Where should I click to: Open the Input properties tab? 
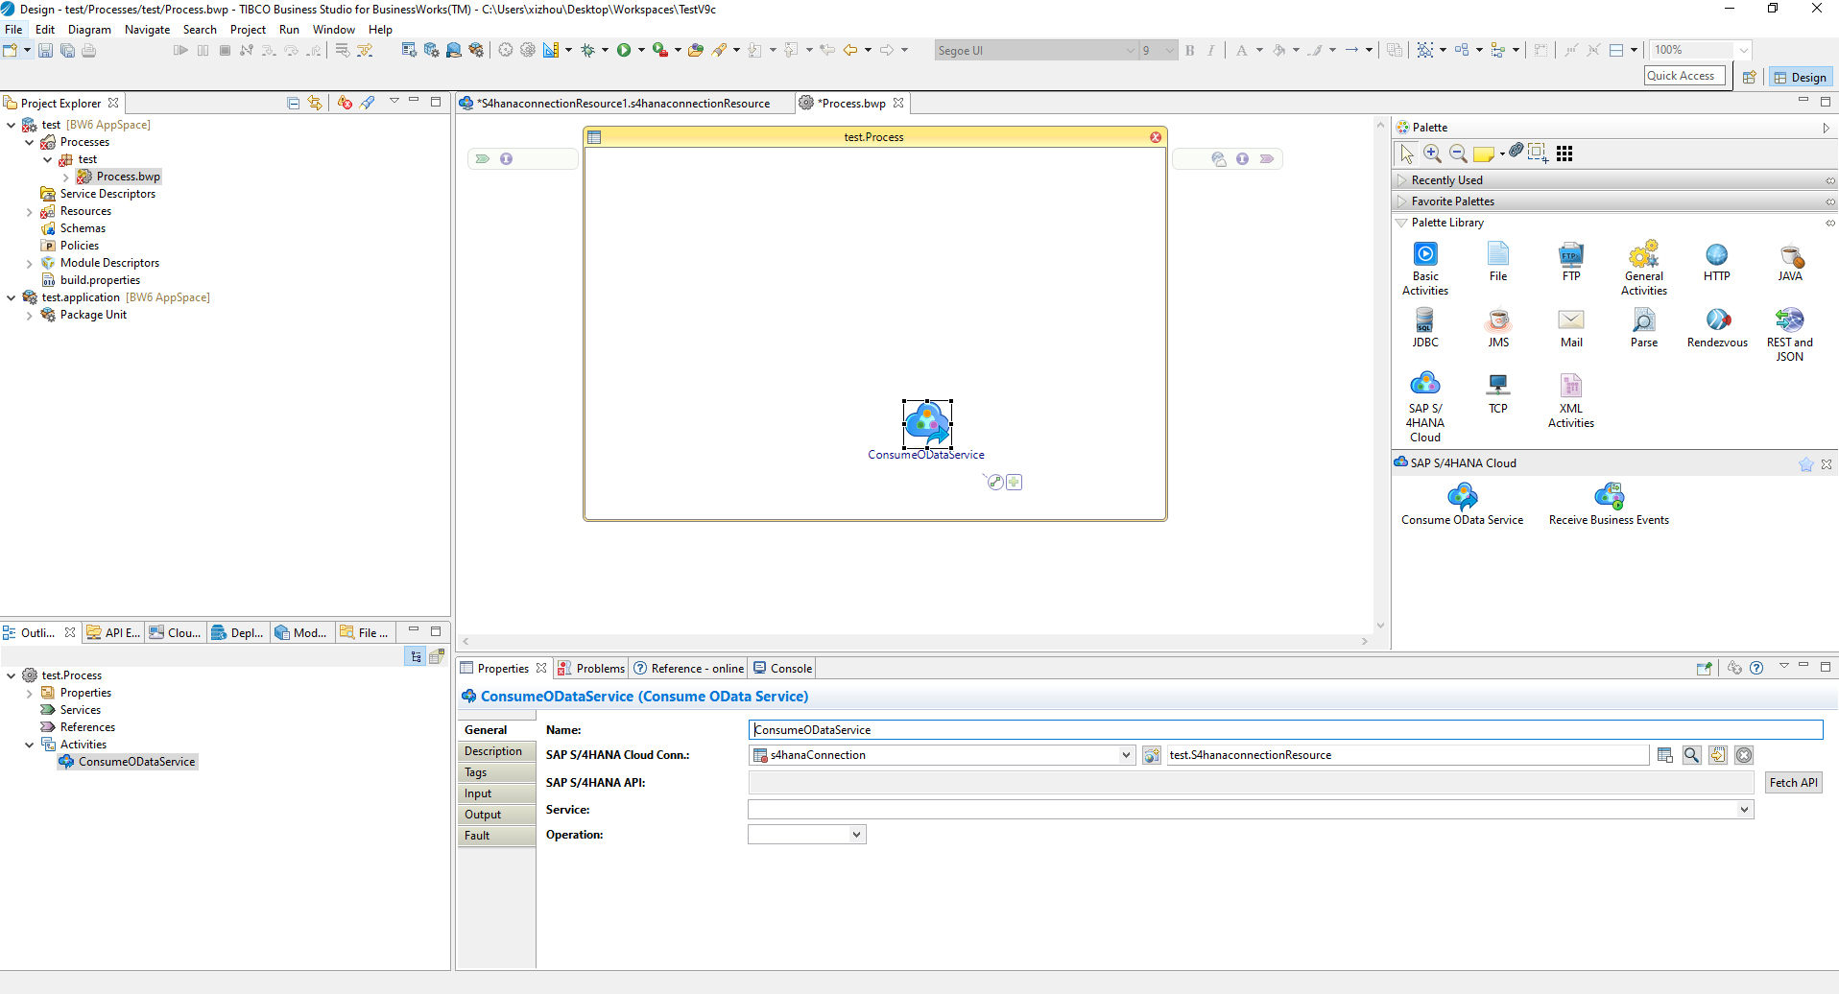coord(478,793)
